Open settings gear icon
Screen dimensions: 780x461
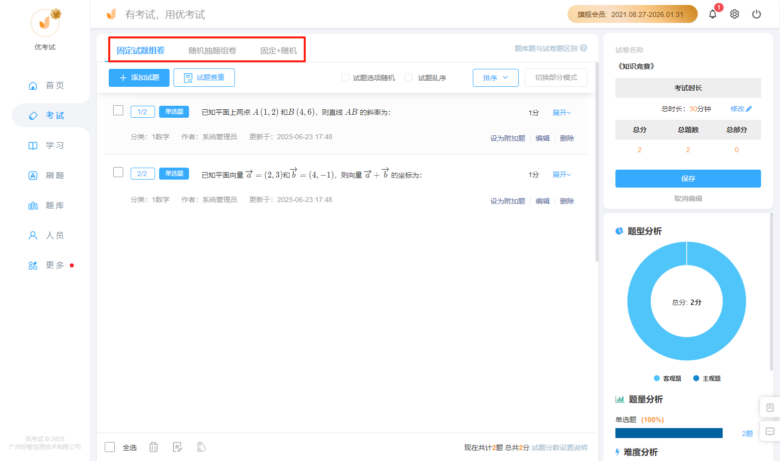[735, 14]
